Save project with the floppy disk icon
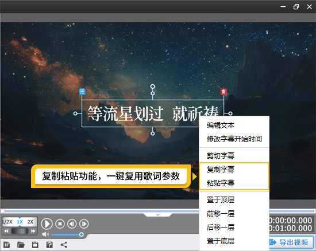 click(35, 245)
